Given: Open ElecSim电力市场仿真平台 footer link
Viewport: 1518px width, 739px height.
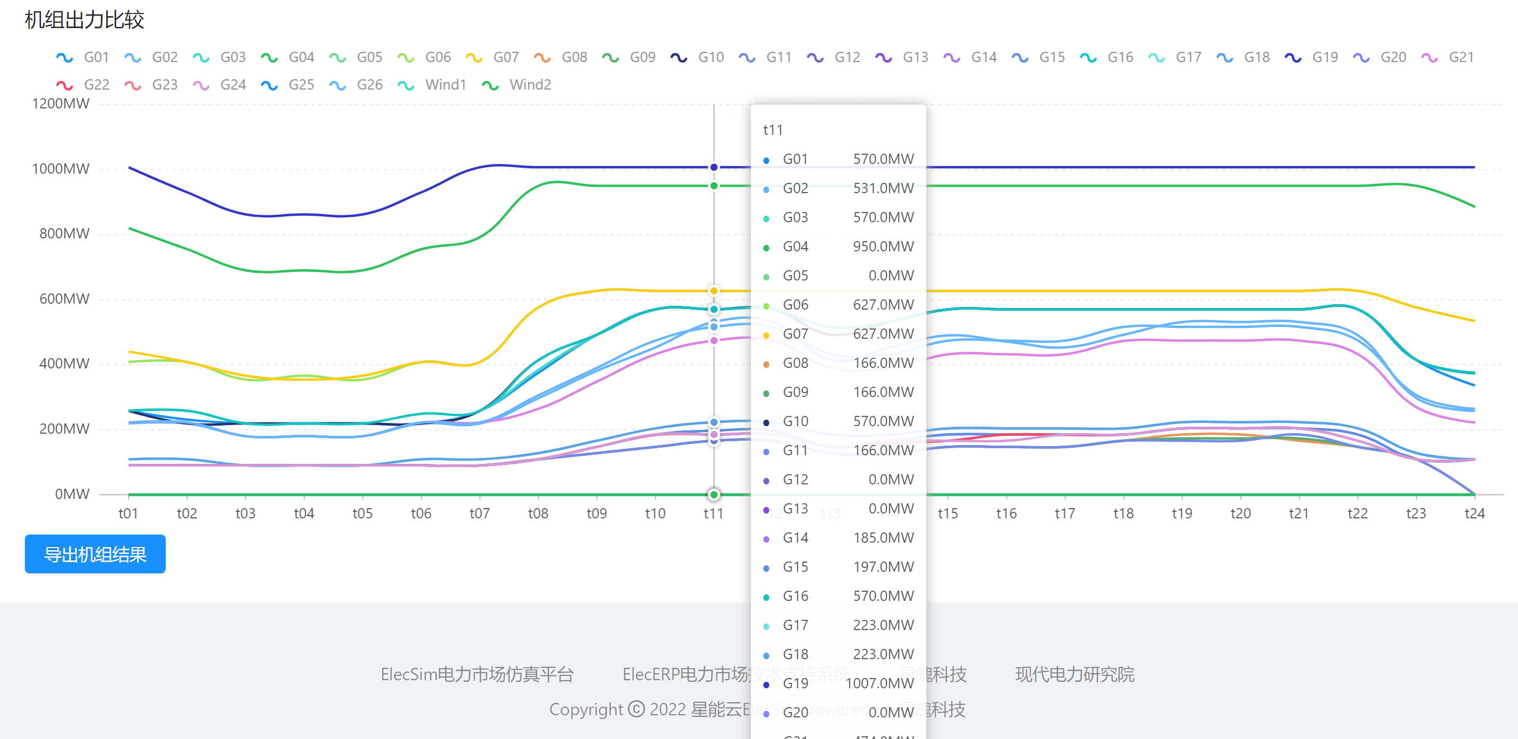Looking at the screenshot, I should point(477,674).
